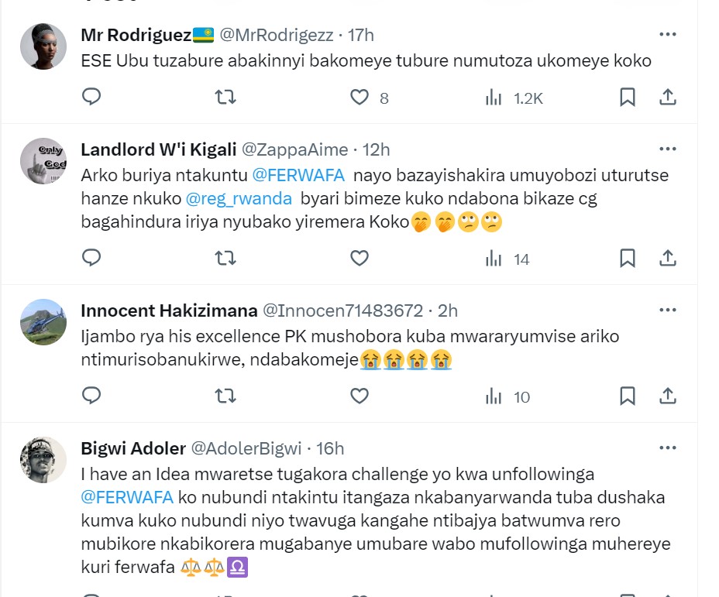Open more options on Innocent Hakizimana's post

[x=667, y=311]
